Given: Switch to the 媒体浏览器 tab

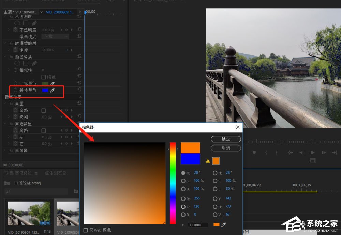Looking at the screenshot, I should coord(56,173).
